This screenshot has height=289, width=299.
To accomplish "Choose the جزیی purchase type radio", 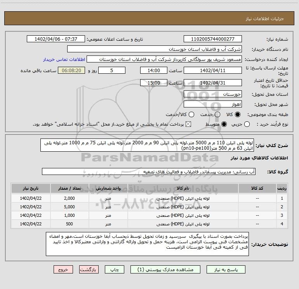I will pyautogui.click(x=247, y=124).
